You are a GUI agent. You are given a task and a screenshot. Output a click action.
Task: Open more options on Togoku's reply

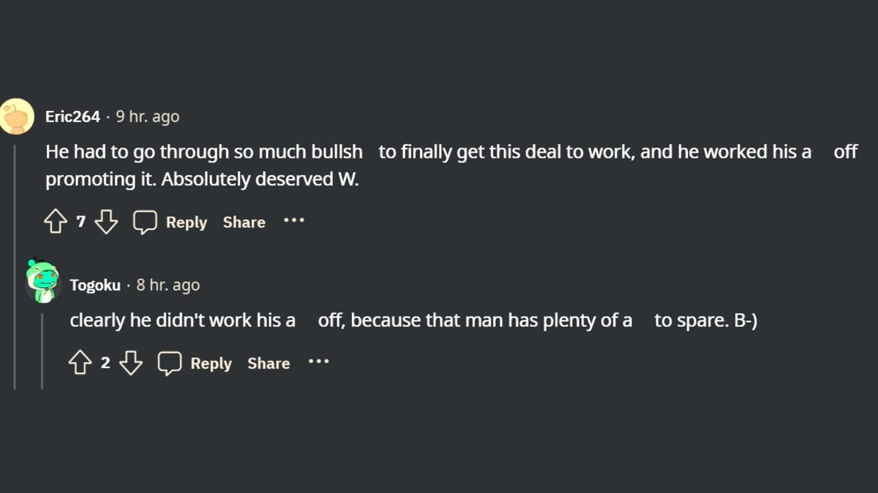[318, 362]
